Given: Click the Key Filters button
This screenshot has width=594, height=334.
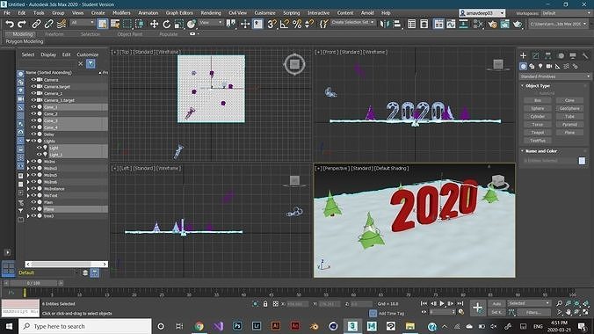Looking at the screenshot, I should click(x=533, y=312).
